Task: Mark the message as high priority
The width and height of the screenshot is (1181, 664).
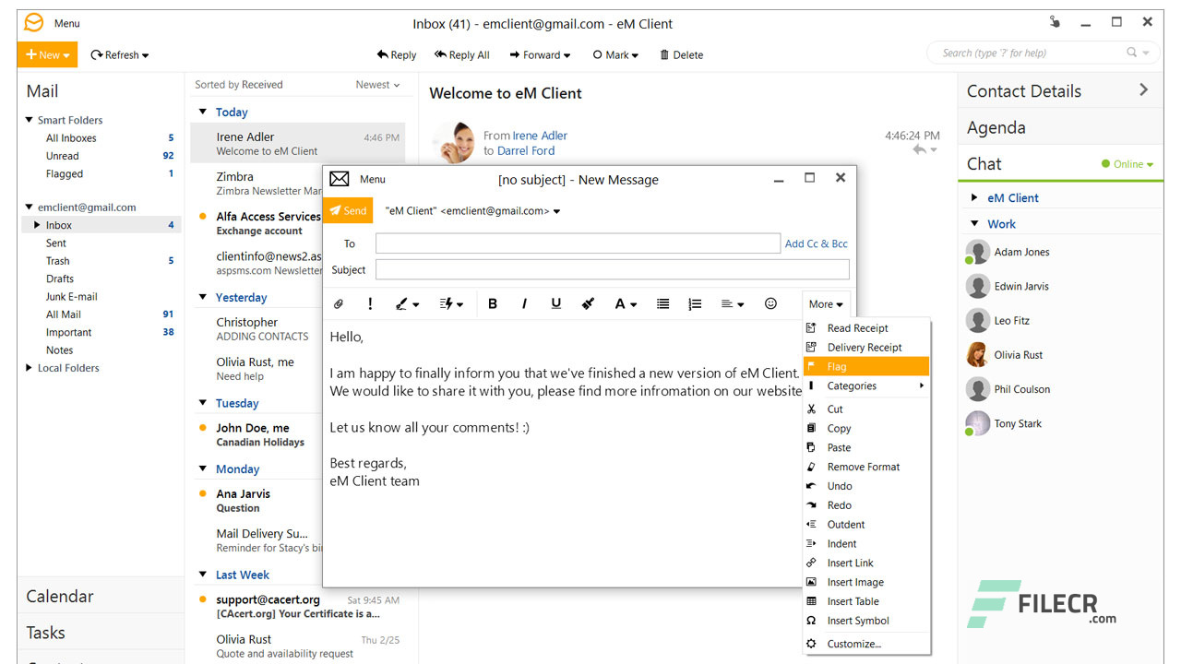Action: pyautogui.click(x=370, y=303)
